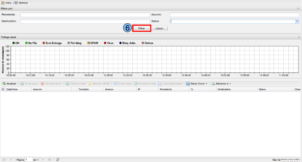Toggle the select-all checkbox in table header
This screenshot has height=162, width=302.
tap(3, 90)
